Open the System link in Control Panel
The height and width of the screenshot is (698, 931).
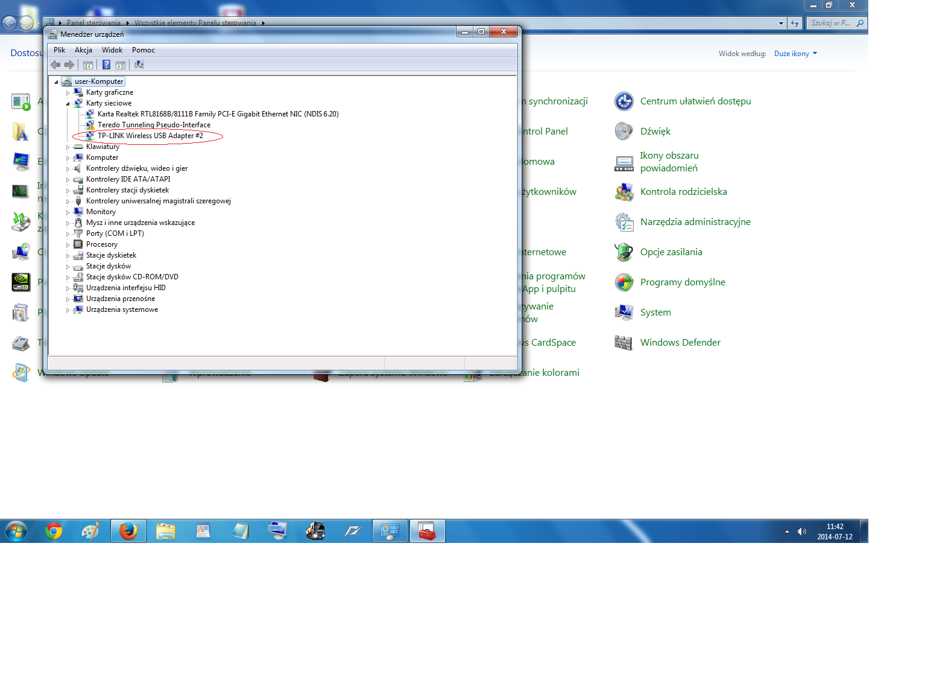click(x=655, y=313)
